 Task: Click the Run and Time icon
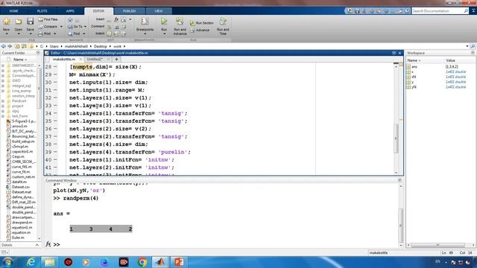pos(223,21)
